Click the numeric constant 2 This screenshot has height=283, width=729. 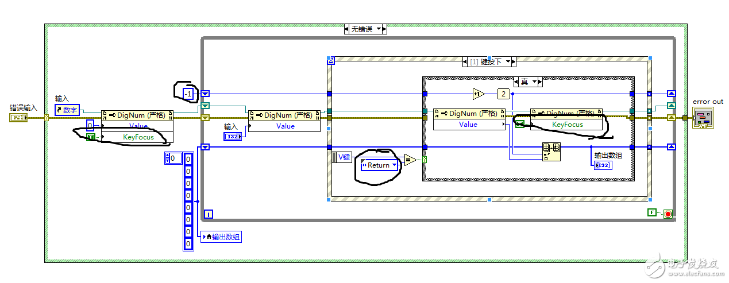(x=503, y=94)
